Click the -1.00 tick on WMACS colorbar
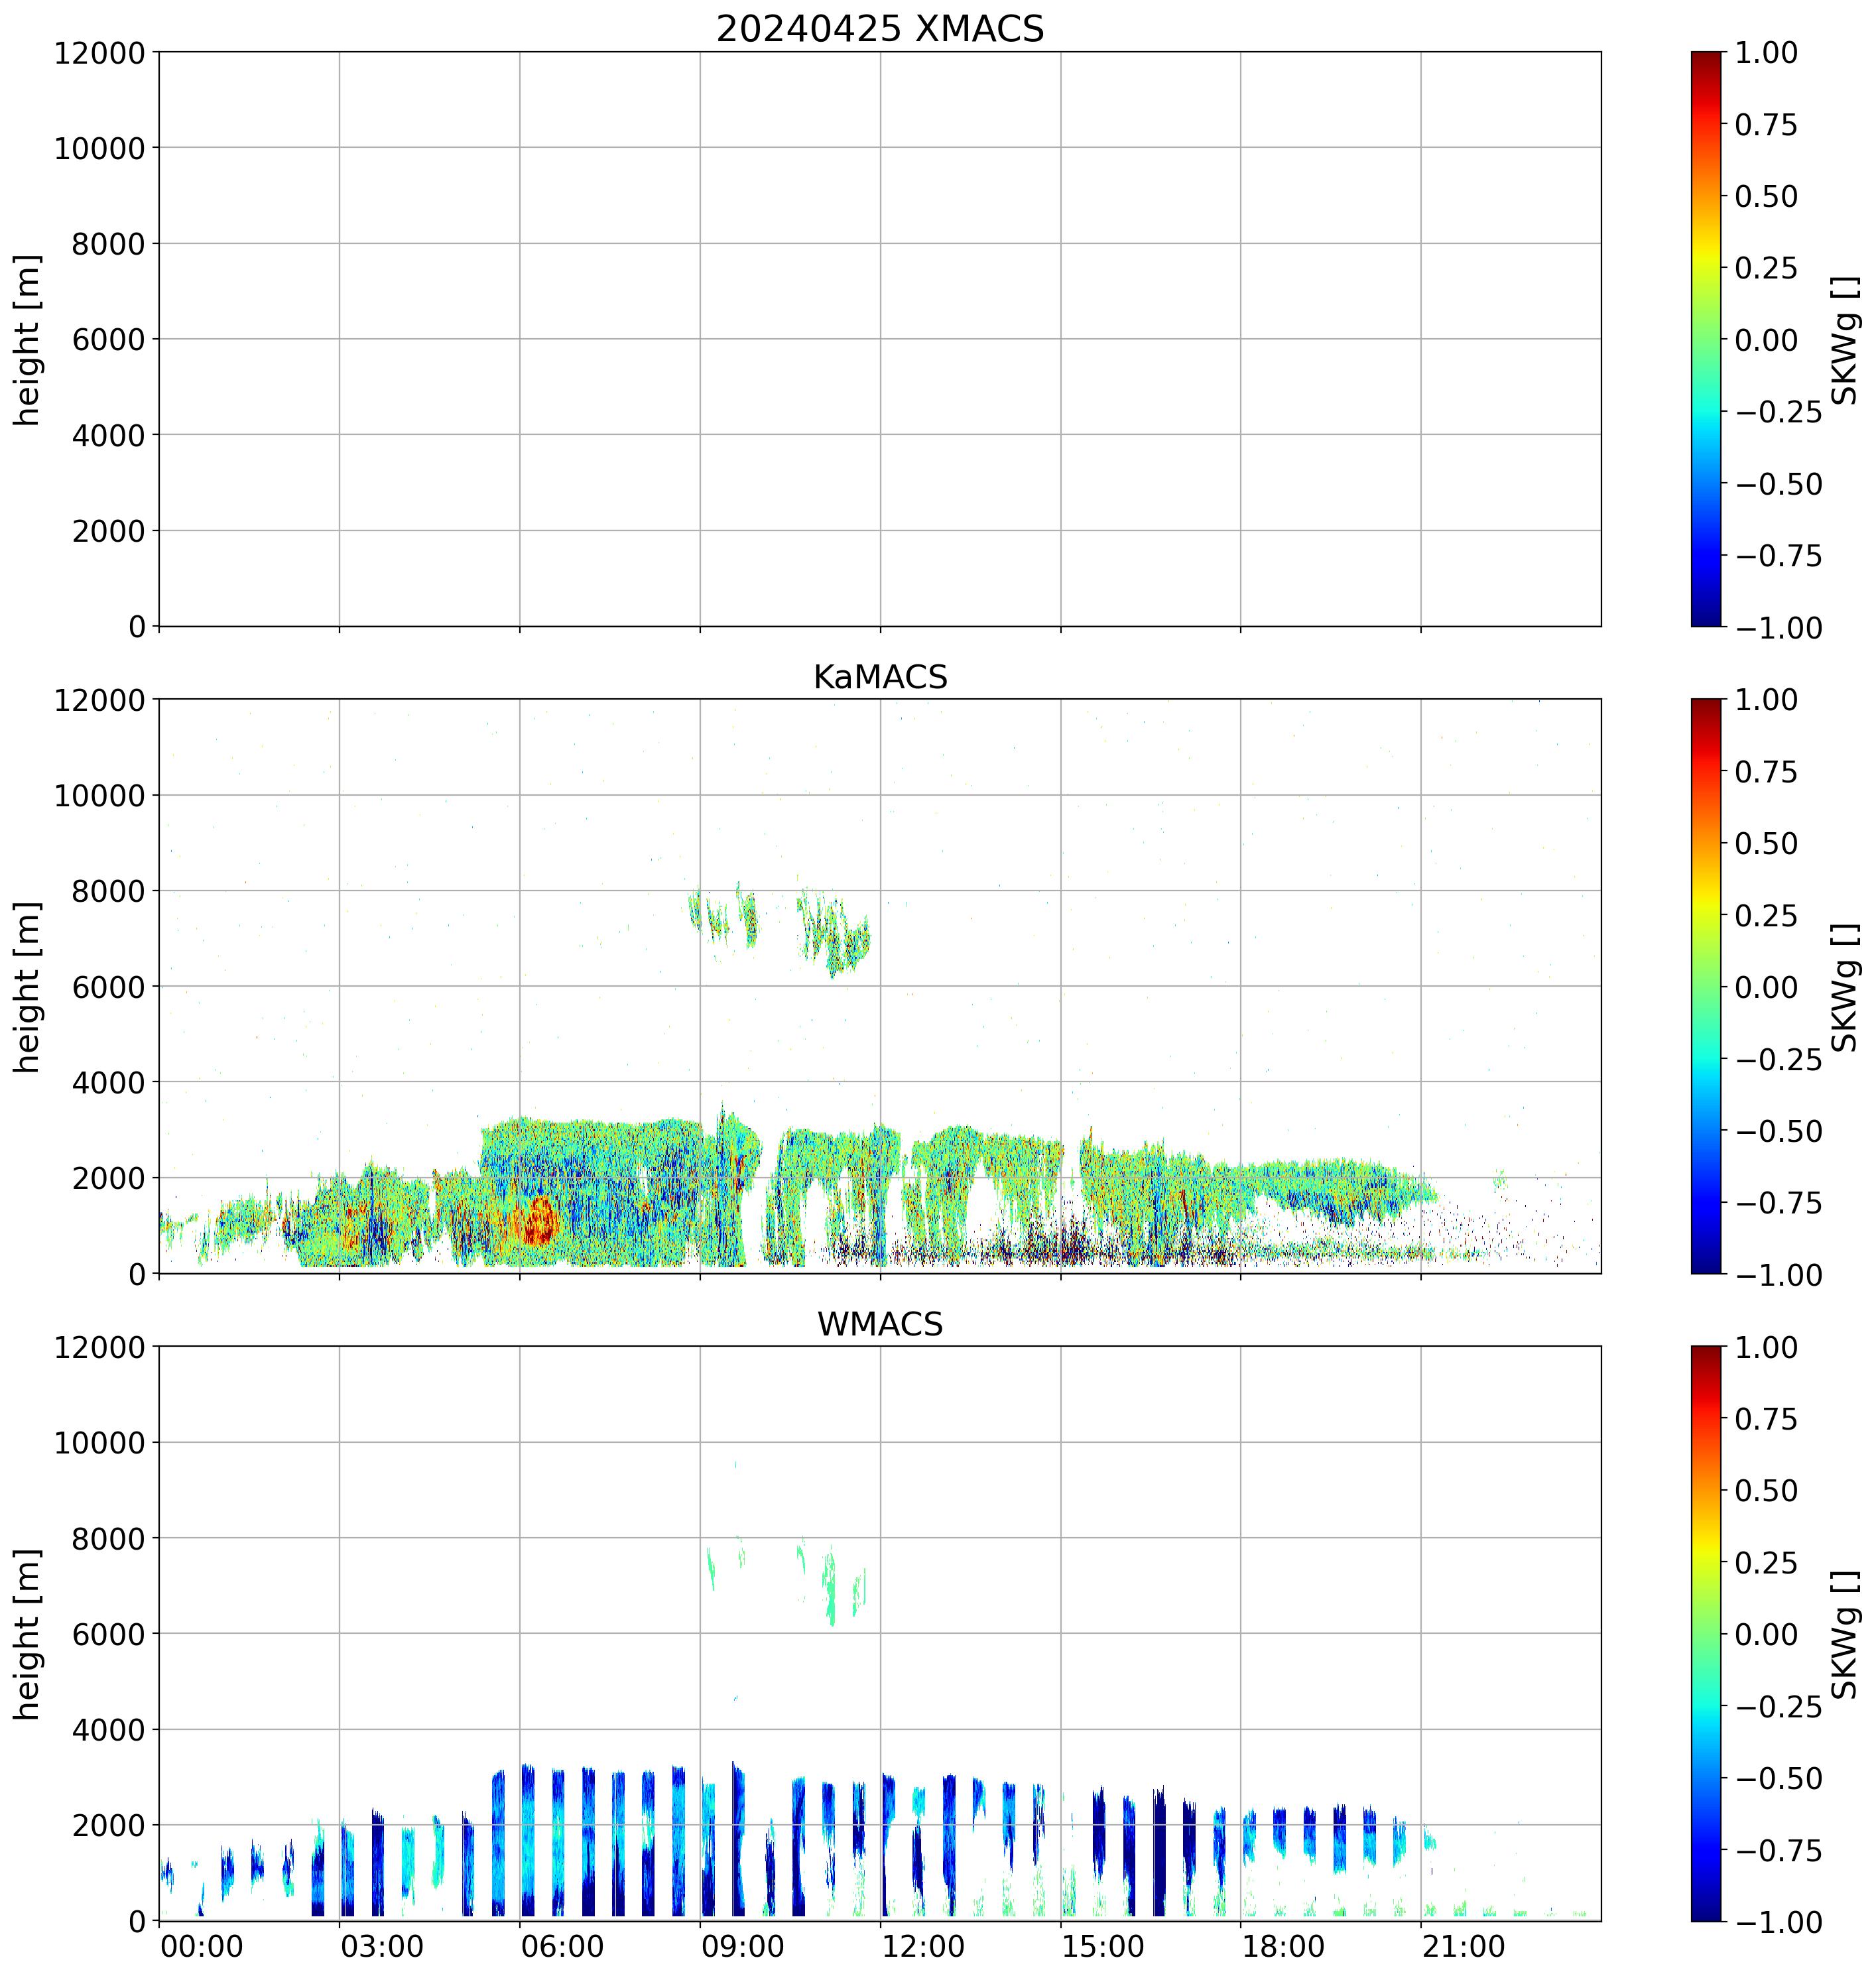The width and height of the screenshot is (1876, 1976). pyautogui.click(x=1778, y=1922)
